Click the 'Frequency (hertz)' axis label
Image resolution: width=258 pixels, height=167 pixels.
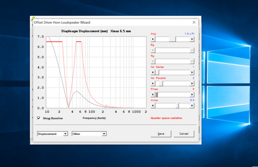94,118
